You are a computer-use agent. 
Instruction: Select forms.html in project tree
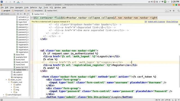pyautogui.click(x=19, y=60)
